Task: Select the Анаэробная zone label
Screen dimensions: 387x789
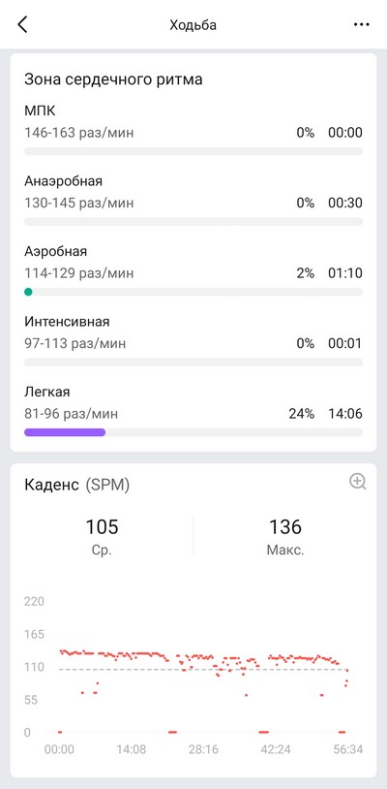Action: [x=63, y=180]
